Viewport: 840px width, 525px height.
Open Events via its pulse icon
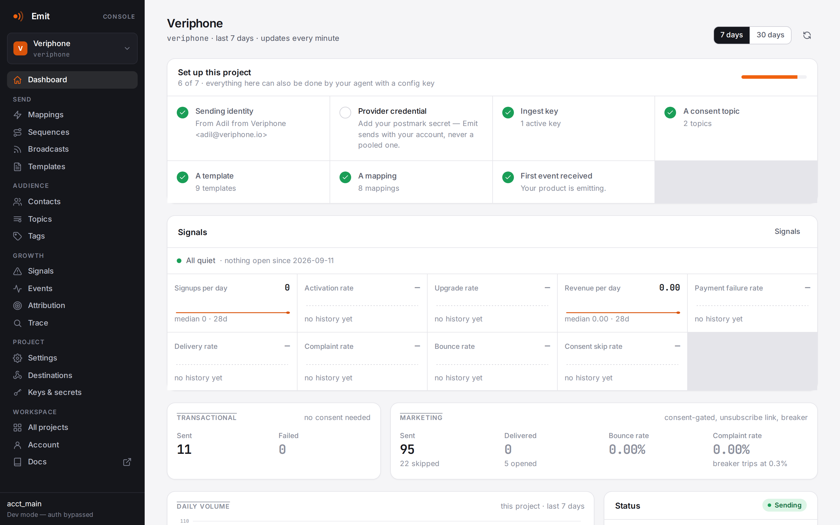coord(17,288)
